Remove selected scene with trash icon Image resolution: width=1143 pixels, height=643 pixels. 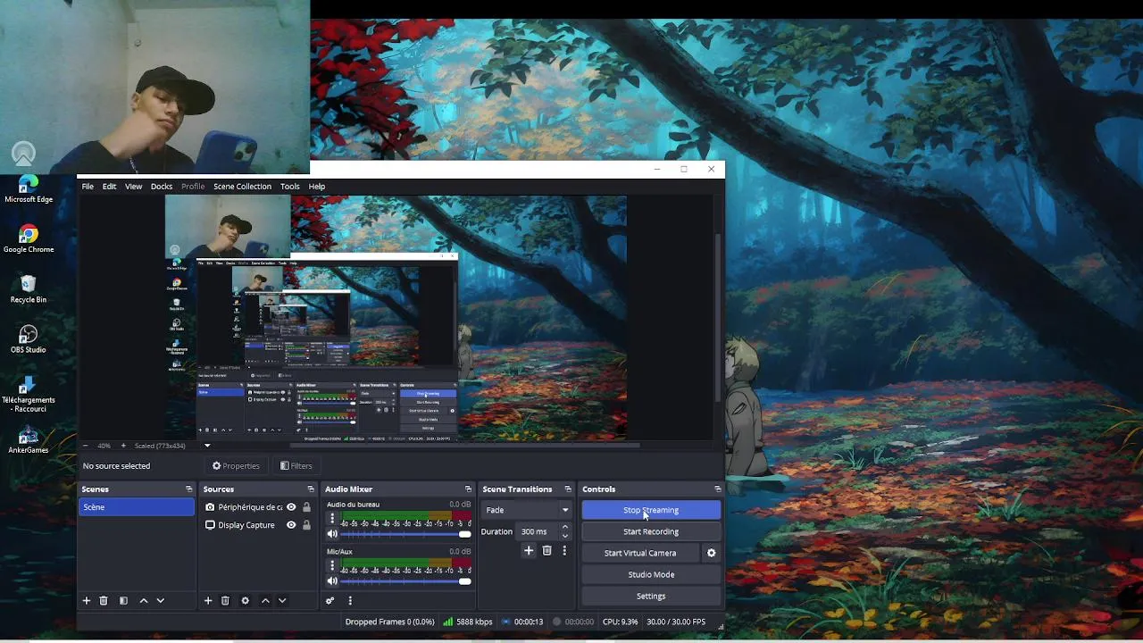pyautogui.click(x=104, y=601)
